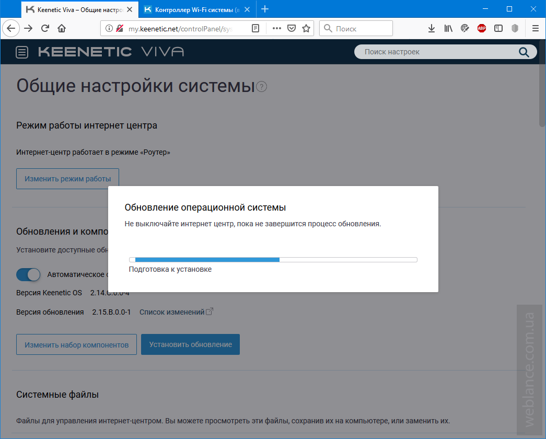Screen dimensions: 546x439
Task: Click the Версия Keenetic OS label
Action: 49,293
